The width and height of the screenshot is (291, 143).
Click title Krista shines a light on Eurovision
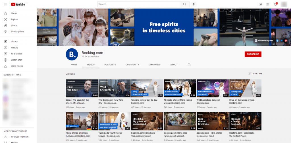(78, 134)
